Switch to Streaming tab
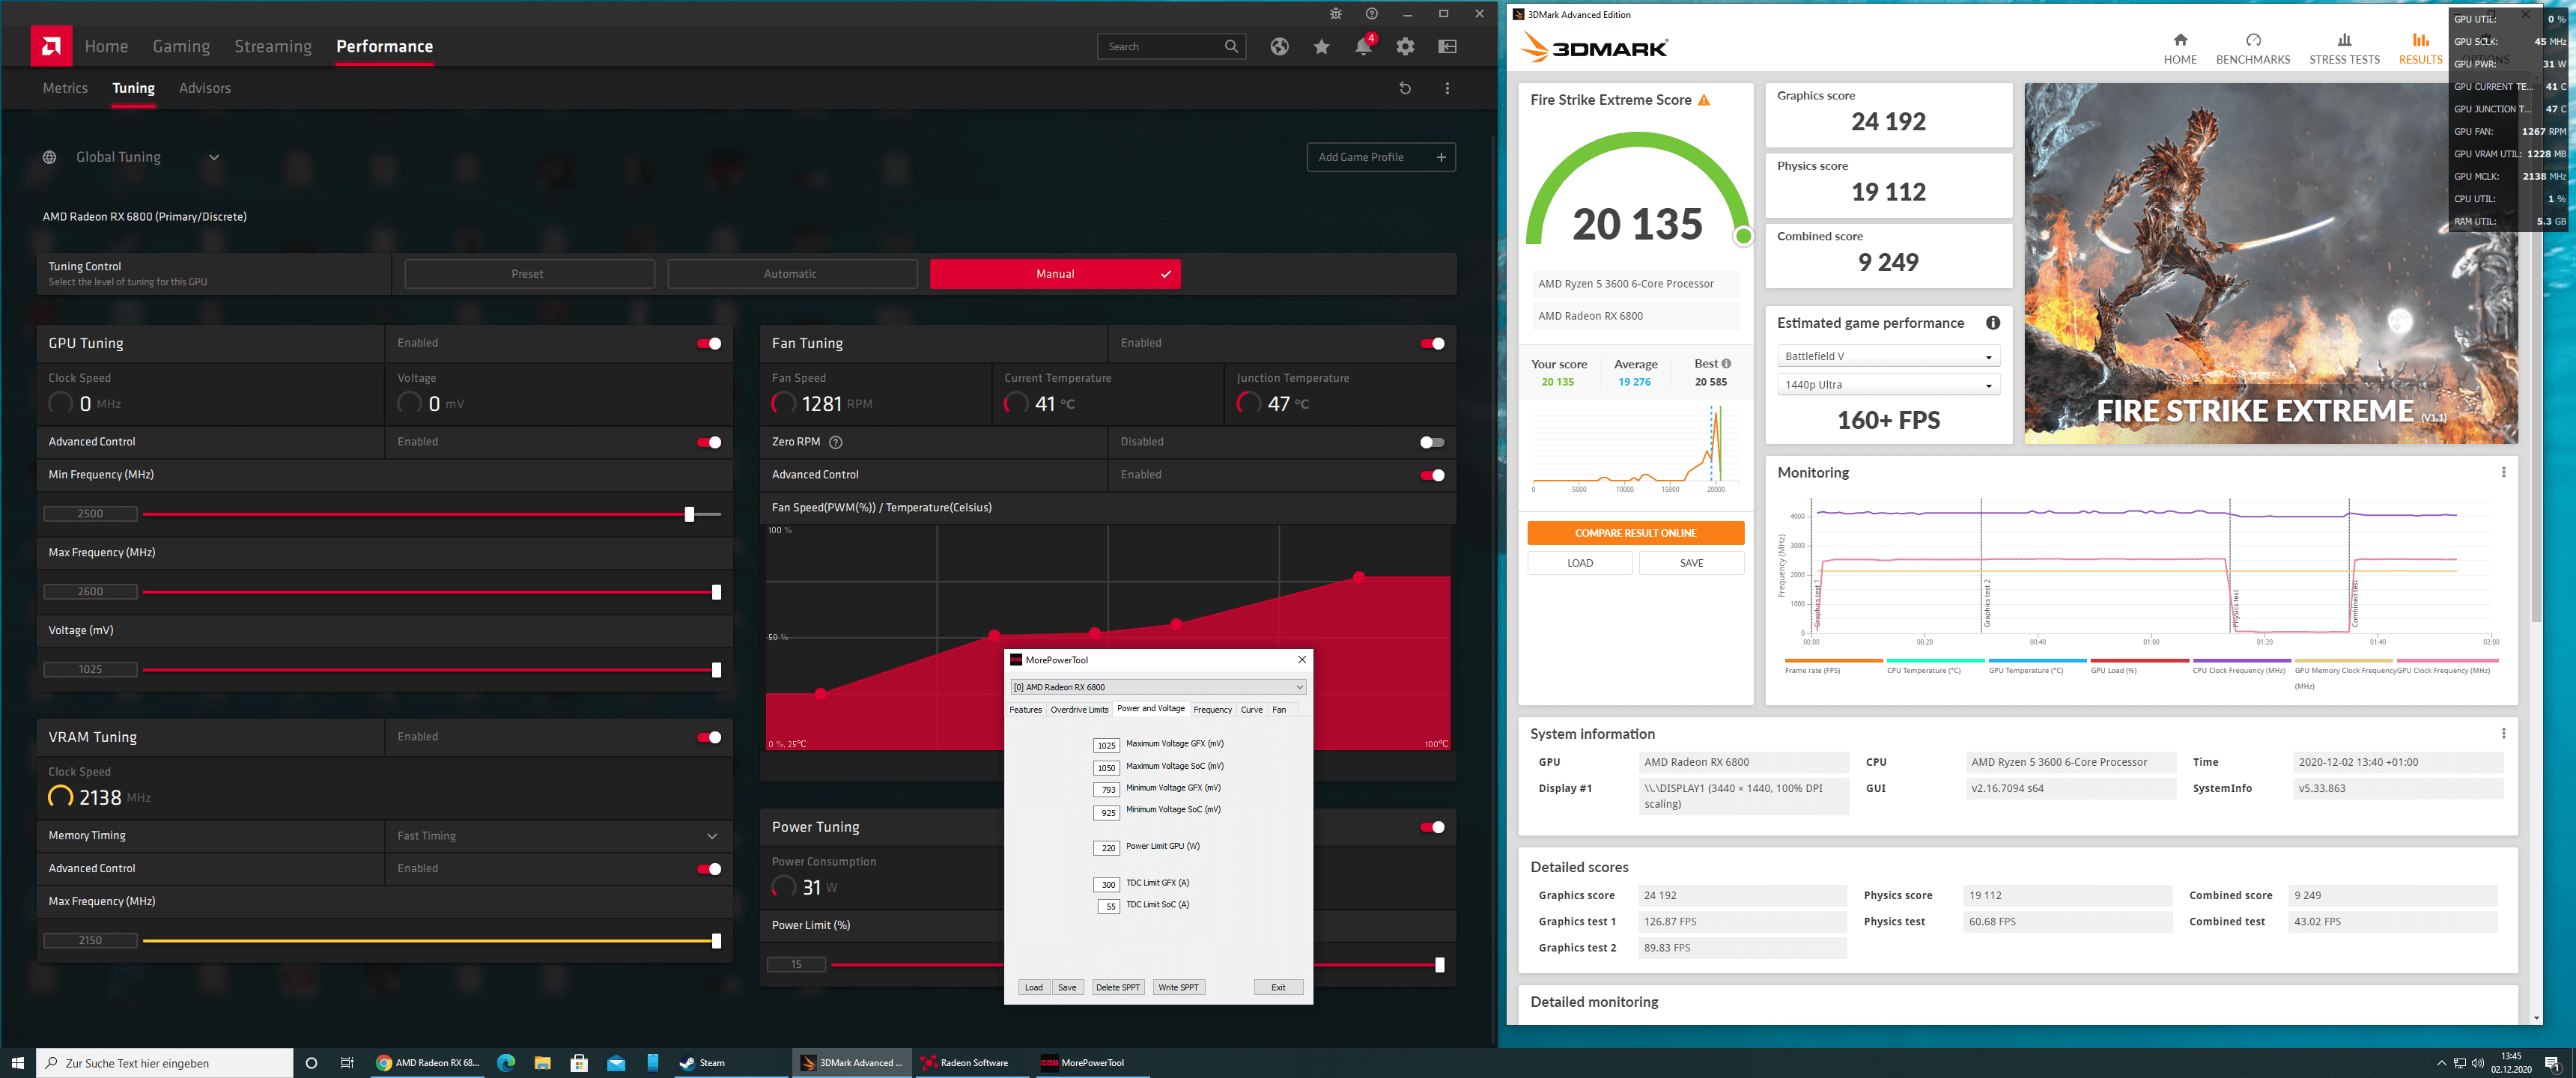2576x1078 pixels. (273, 46)
